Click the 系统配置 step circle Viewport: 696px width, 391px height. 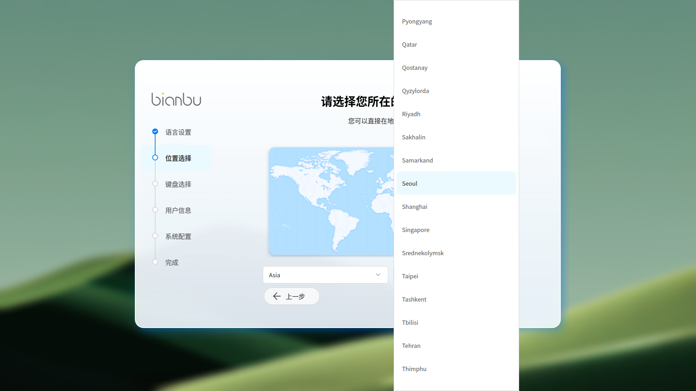(x=155, y=236)
